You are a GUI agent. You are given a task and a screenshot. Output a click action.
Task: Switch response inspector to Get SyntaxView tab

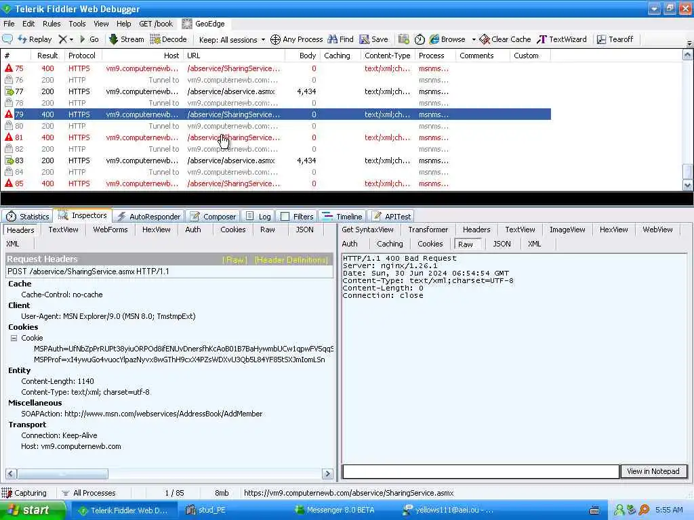coord(367,230)
